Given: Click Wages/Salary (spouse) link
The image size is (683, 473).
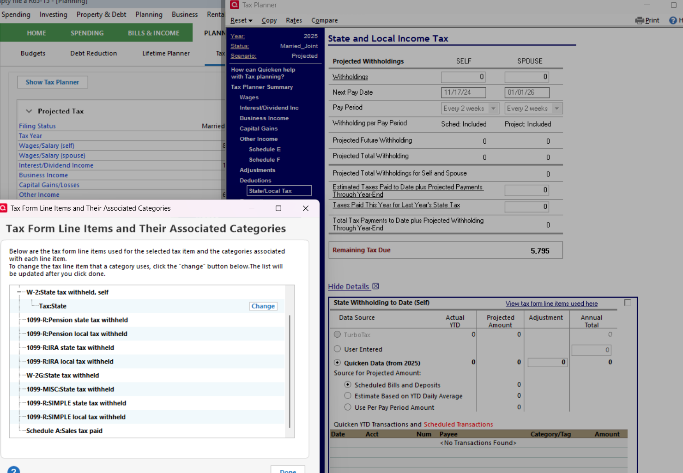Looking at the screenshot, I should (52, 156).
